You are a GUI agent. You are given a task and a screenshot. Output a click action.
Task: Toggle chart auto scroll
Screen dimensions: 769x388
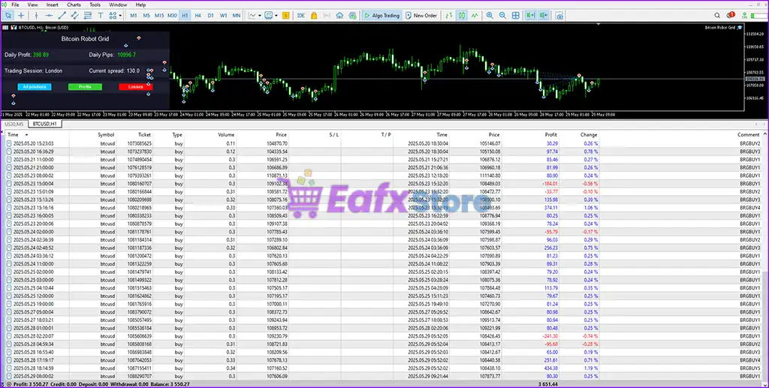[530, 16]
